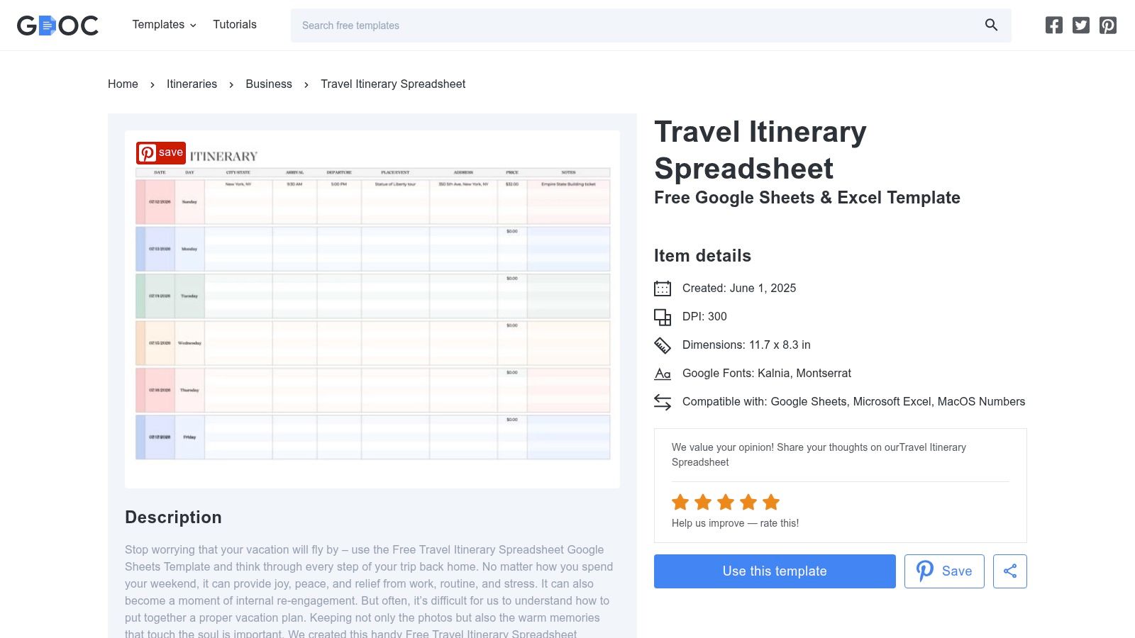This screenshot has height=638, width=1135.
Task: Open the site's Facebook page icon
Action: (1054, 25)
